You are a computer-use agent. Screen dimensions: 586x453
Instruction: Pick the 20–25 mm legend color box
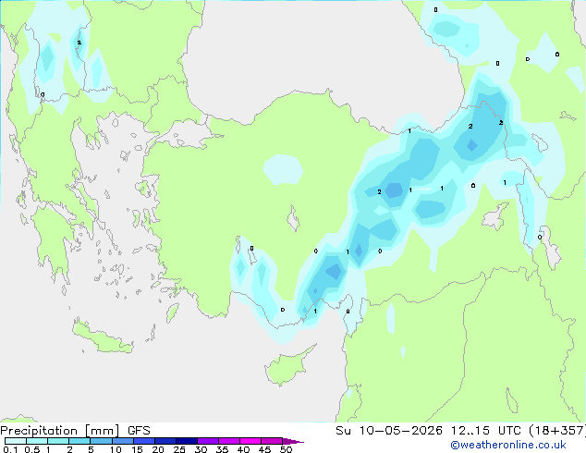(x=165, y=441)
